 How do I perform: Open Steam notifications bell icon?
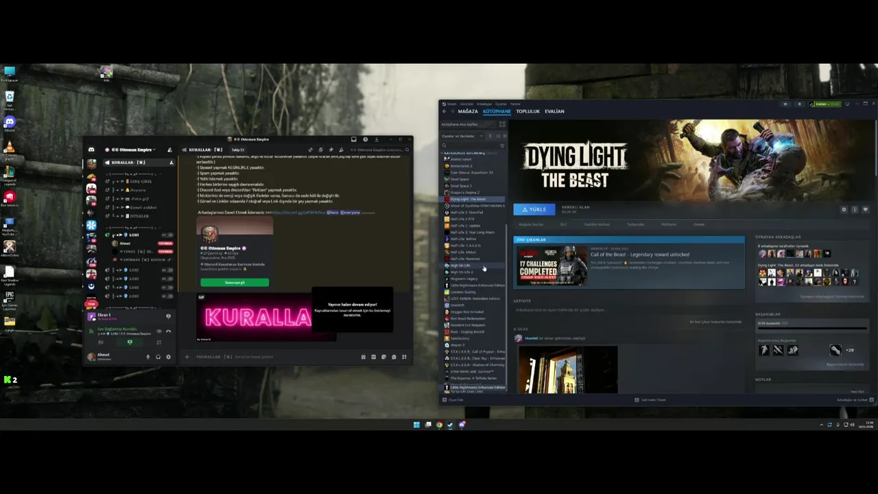(799, 104)
